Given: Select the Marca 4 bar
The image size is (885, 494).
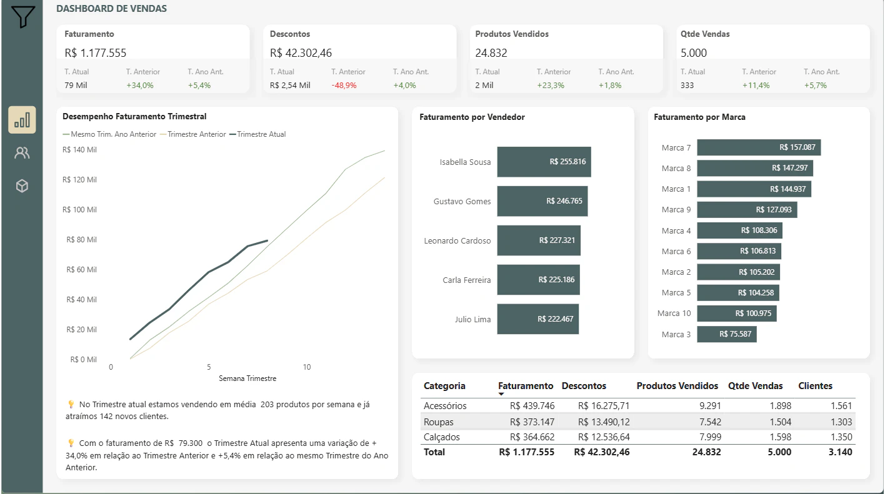Looking at the screenshot, I should click(x=740, y=230).
